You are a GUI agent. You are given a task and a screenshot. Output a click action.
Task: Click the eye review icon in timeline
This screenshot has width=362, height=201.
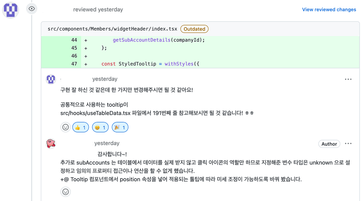pyautogui.click(x=32, y=9)
